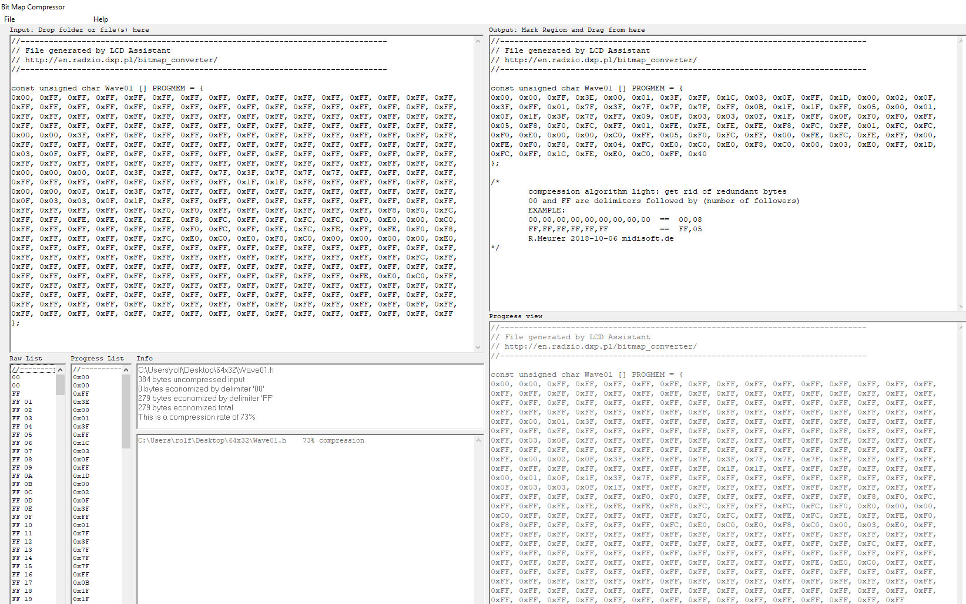Viewport: 966px width, 604px height.
Task: Click the bitmap_converter URL in Input pane
Action: click(x=121, y=60)
